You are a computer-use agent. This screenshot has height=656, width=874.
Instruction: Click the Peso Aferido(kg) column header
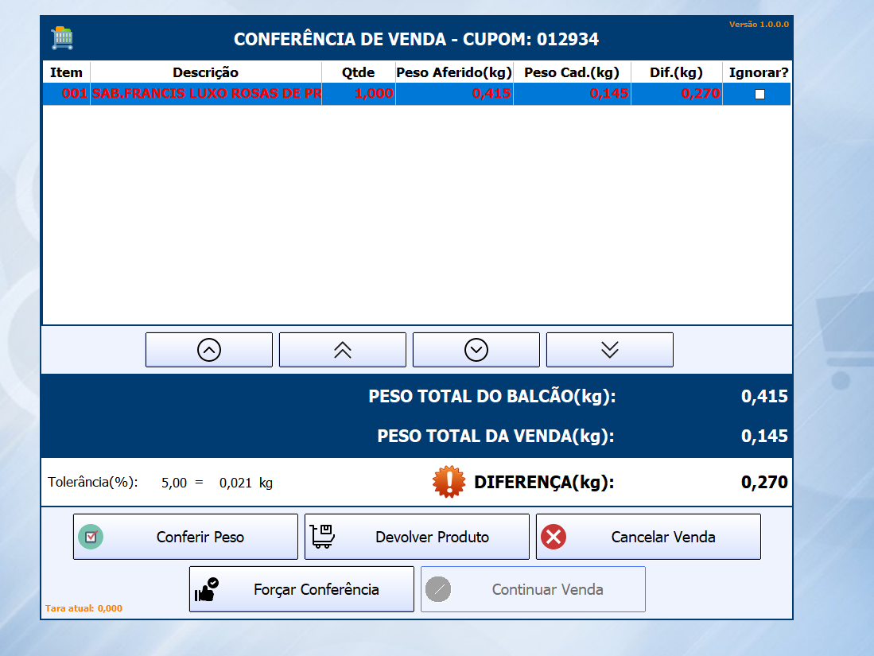click(453, 72)
